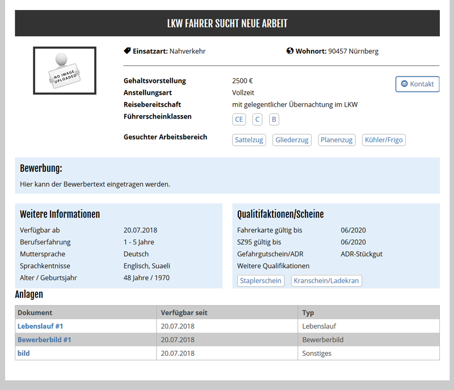Click the Verfügbar seit column header
This screenshot has height=390, width=454.
pyautogui.click(x=184, y=312)
